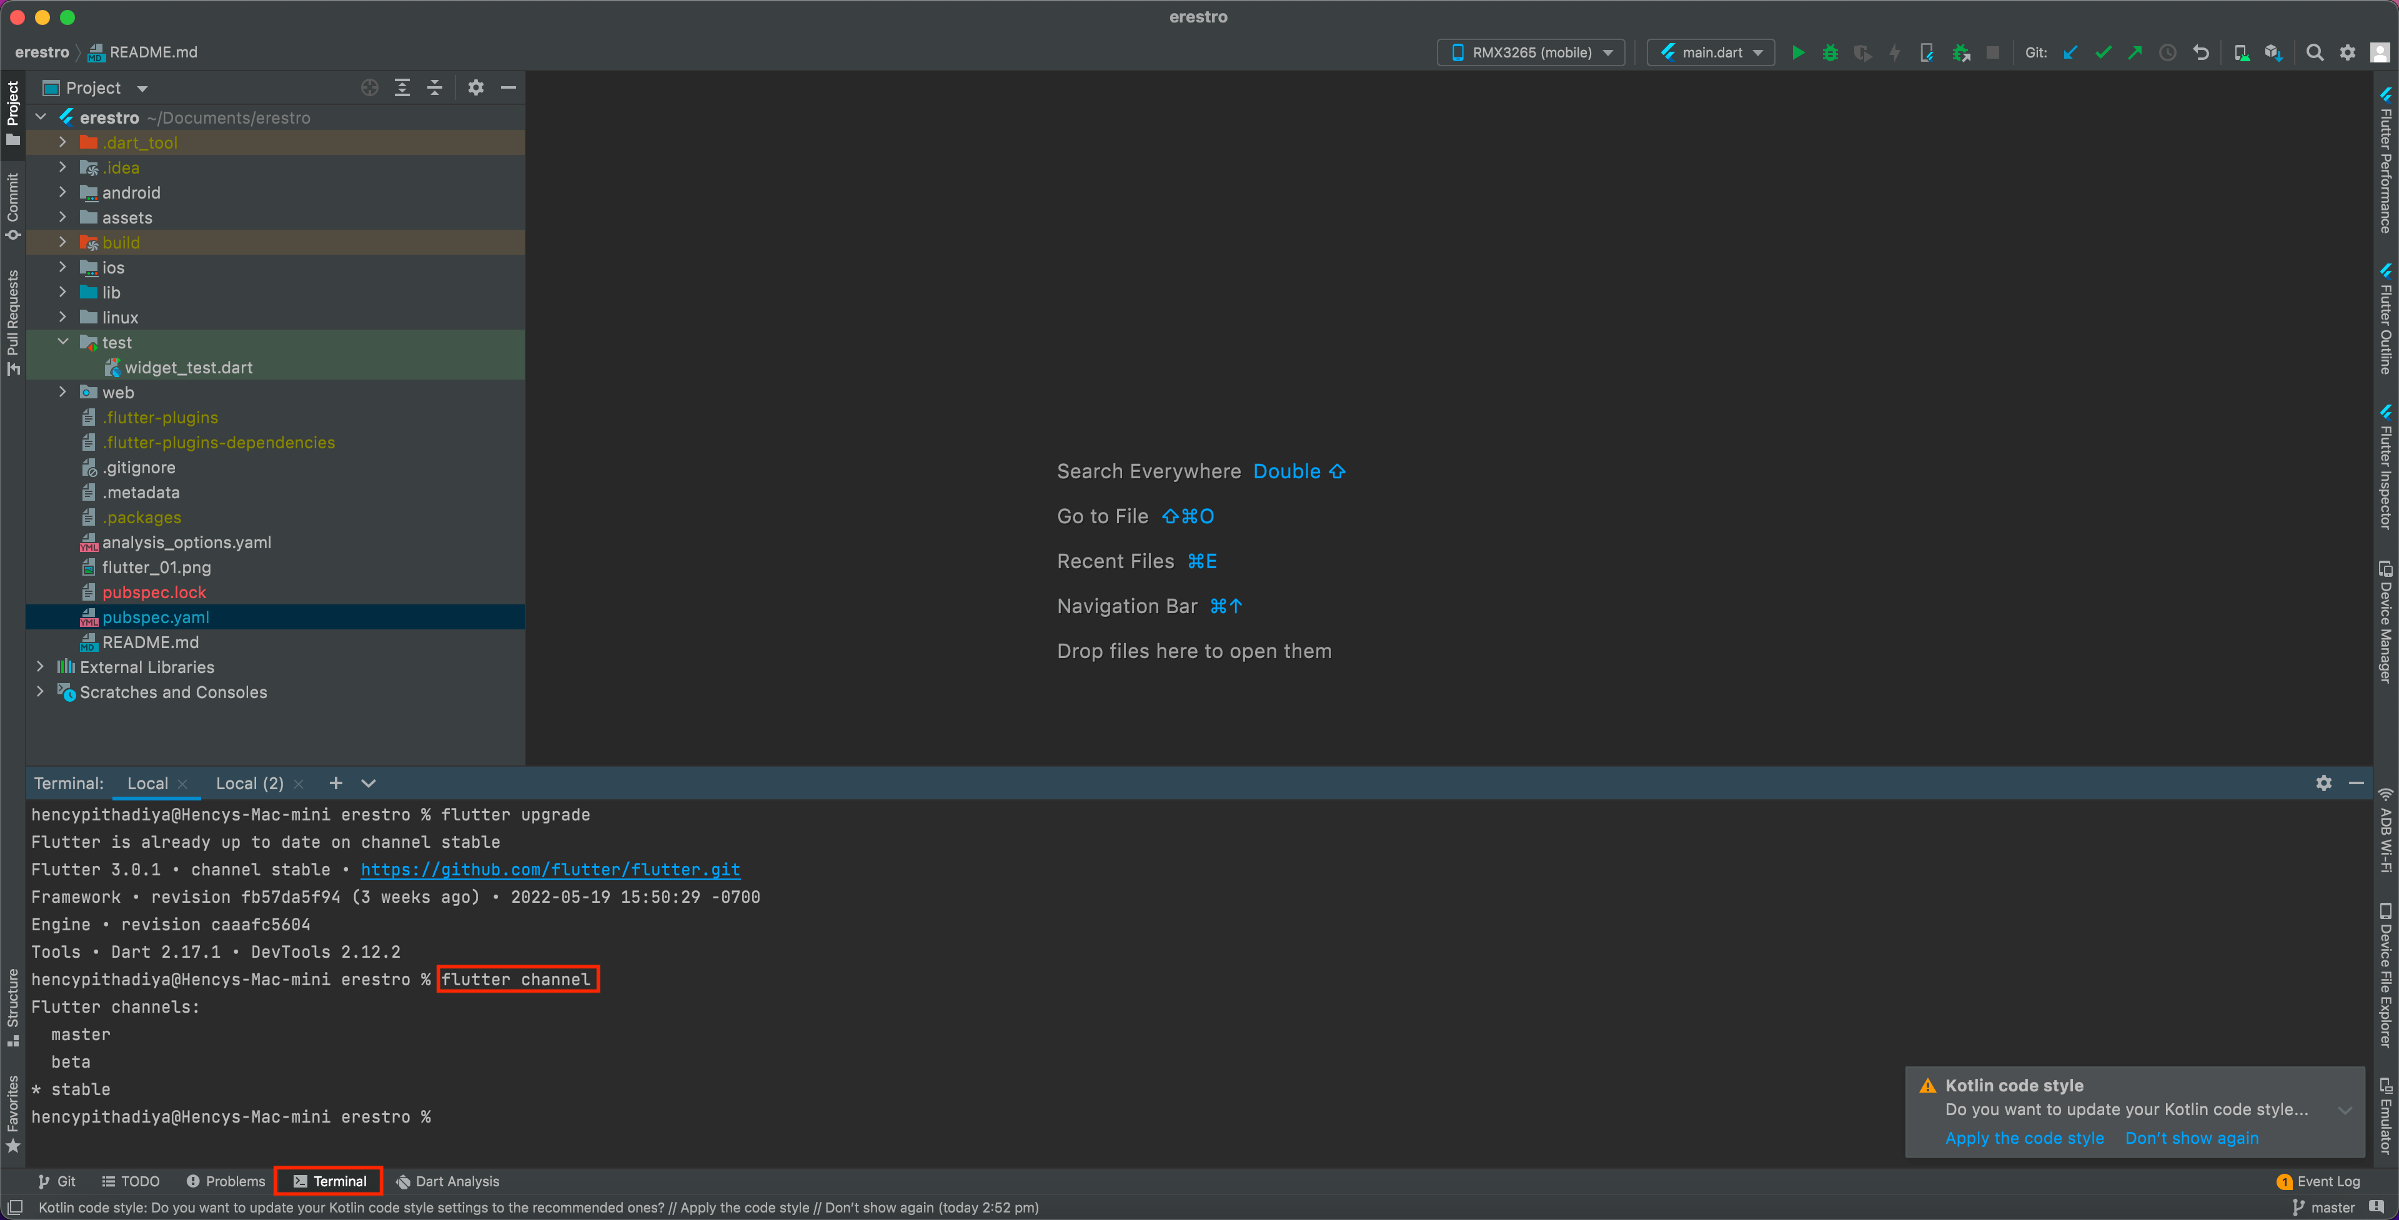Click the master branch status bar widget
Viewport: 2399px width, 1220px height.
tap(2323, 1207)
